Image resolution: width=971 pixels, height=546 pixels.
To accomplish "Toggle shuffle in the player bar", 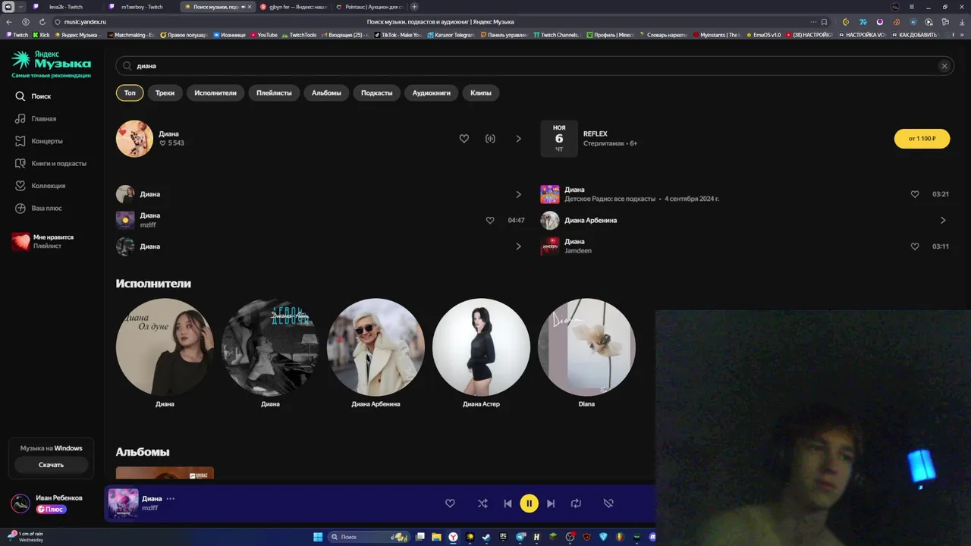I will 482,504.
